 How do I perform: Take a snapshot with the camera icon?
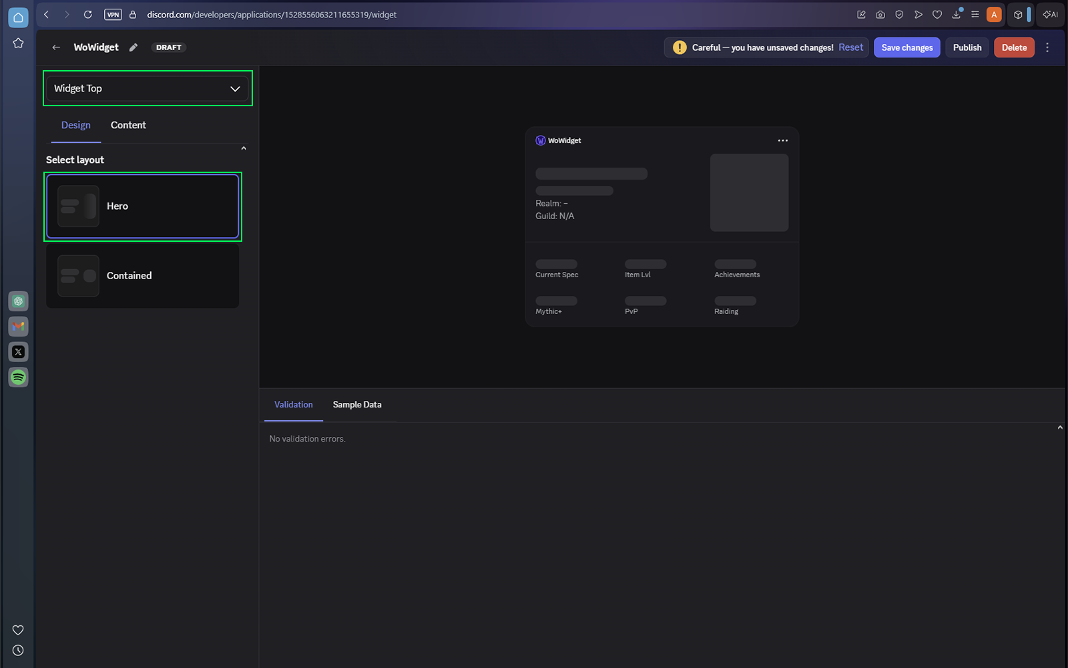[x=880, y=14]
